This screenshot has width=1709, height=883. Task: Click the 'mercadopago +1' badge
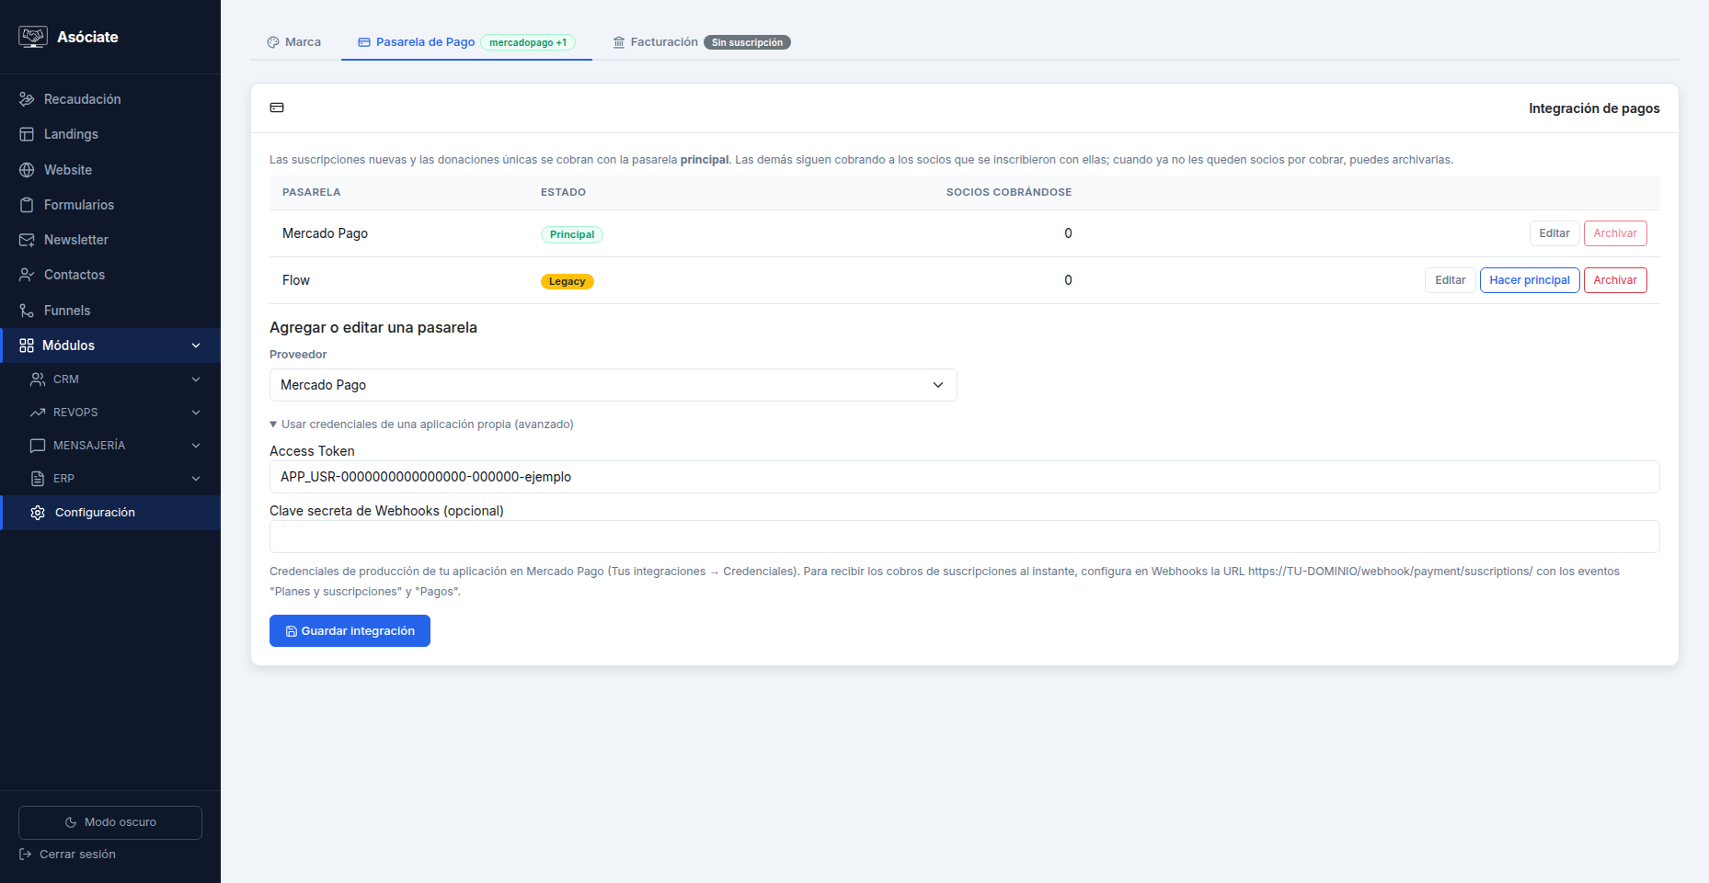528,42
